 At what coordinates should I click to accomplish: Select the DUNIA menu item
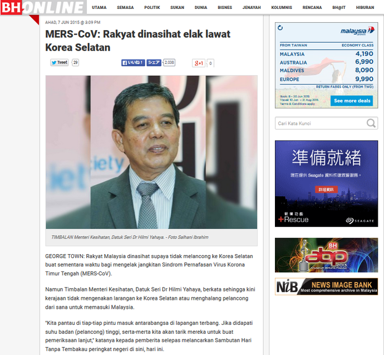point(201,8)
